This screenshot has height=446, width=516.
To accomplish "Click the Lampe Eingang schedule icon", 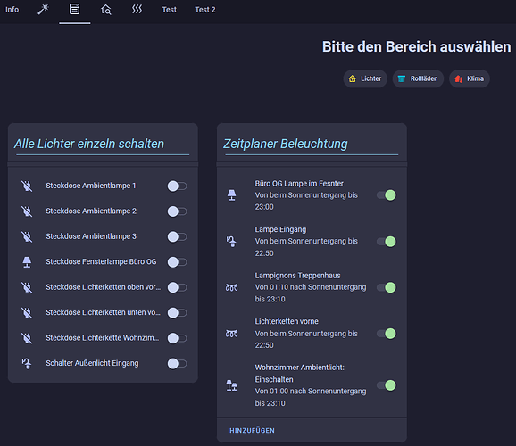I will (x=232, y=242).
